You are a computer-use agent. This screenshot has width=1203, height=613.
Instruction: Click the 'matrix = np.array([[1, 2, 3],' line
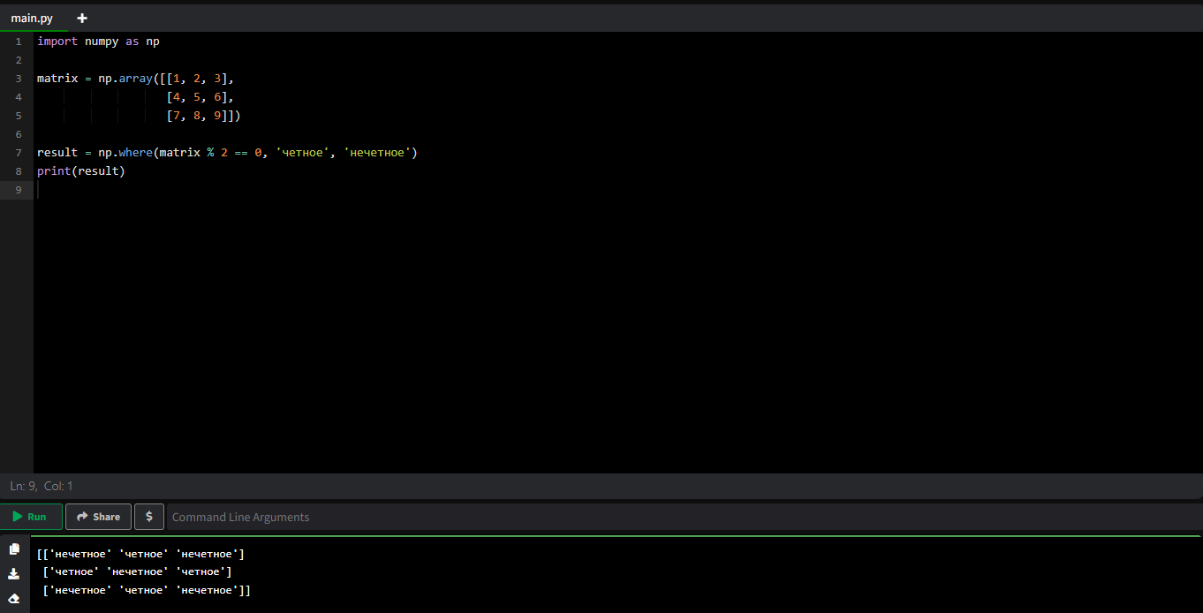135,79
